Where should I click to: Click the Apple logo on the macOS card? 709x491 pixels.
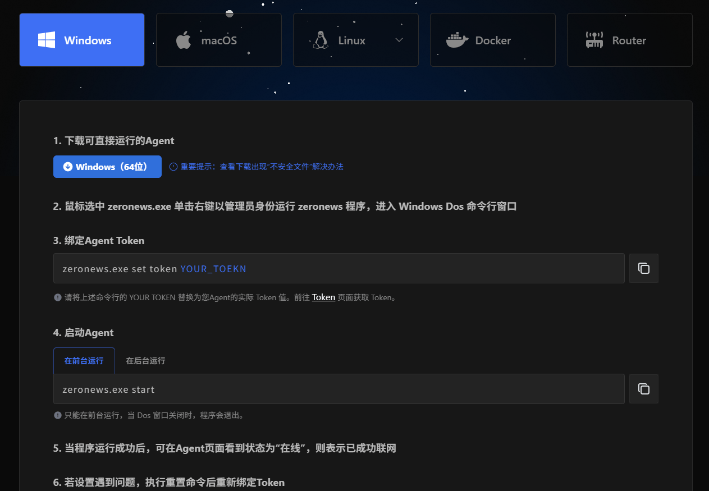182,40
